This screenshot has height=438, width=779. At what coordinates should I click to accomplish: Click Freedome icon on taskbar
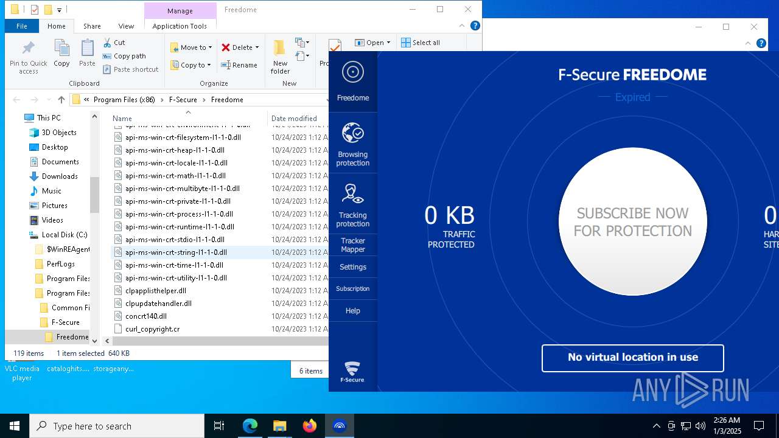pyautogui.click(x=340, y=426)
